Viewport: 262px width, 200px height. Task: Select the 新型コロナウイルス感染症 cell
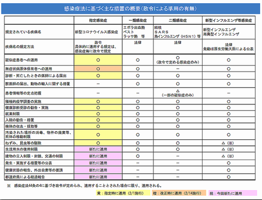click(x=98, y=32)
